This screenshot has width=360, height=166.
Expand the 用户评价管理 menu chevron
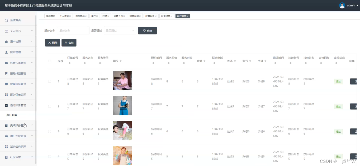pyautogui.click(x=32, y=136)
